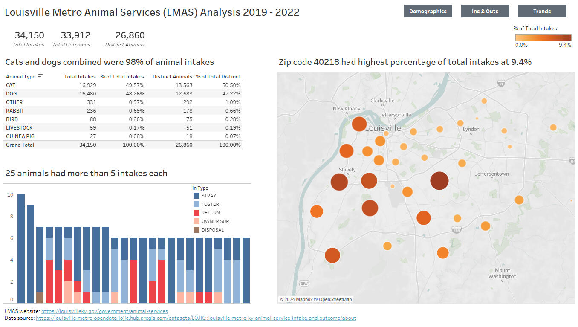Screen dimensions: 578x327
Task: Open the Demographics dashboard tab
Action: (428, 12)
